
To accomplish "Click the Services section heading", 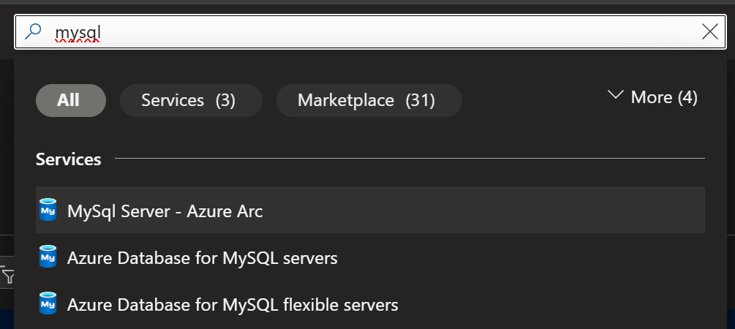I will 69,159.
